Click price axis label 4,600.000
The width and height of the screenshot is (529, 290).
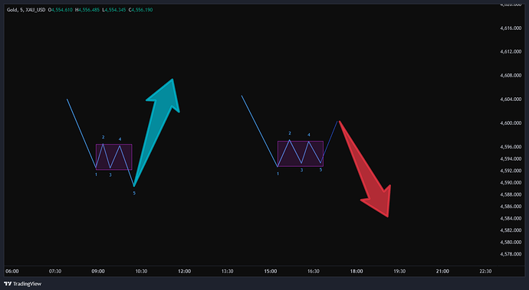tap(511, 123)
